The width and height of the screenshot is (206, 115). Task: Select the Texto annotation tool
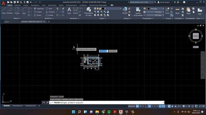[x=69, y=11]
